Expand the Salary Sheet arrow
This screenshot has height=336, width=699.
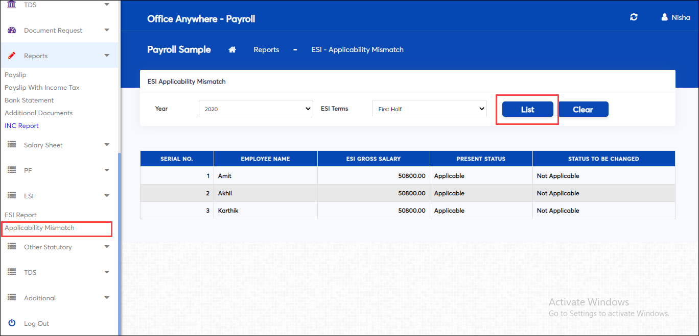(107, 145)
